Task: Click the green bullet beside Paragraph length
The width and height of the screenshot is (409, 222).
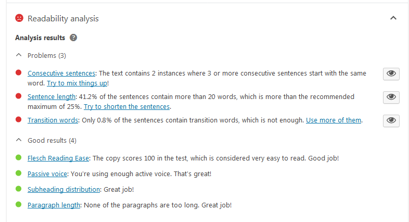Action: click(19, 204)
